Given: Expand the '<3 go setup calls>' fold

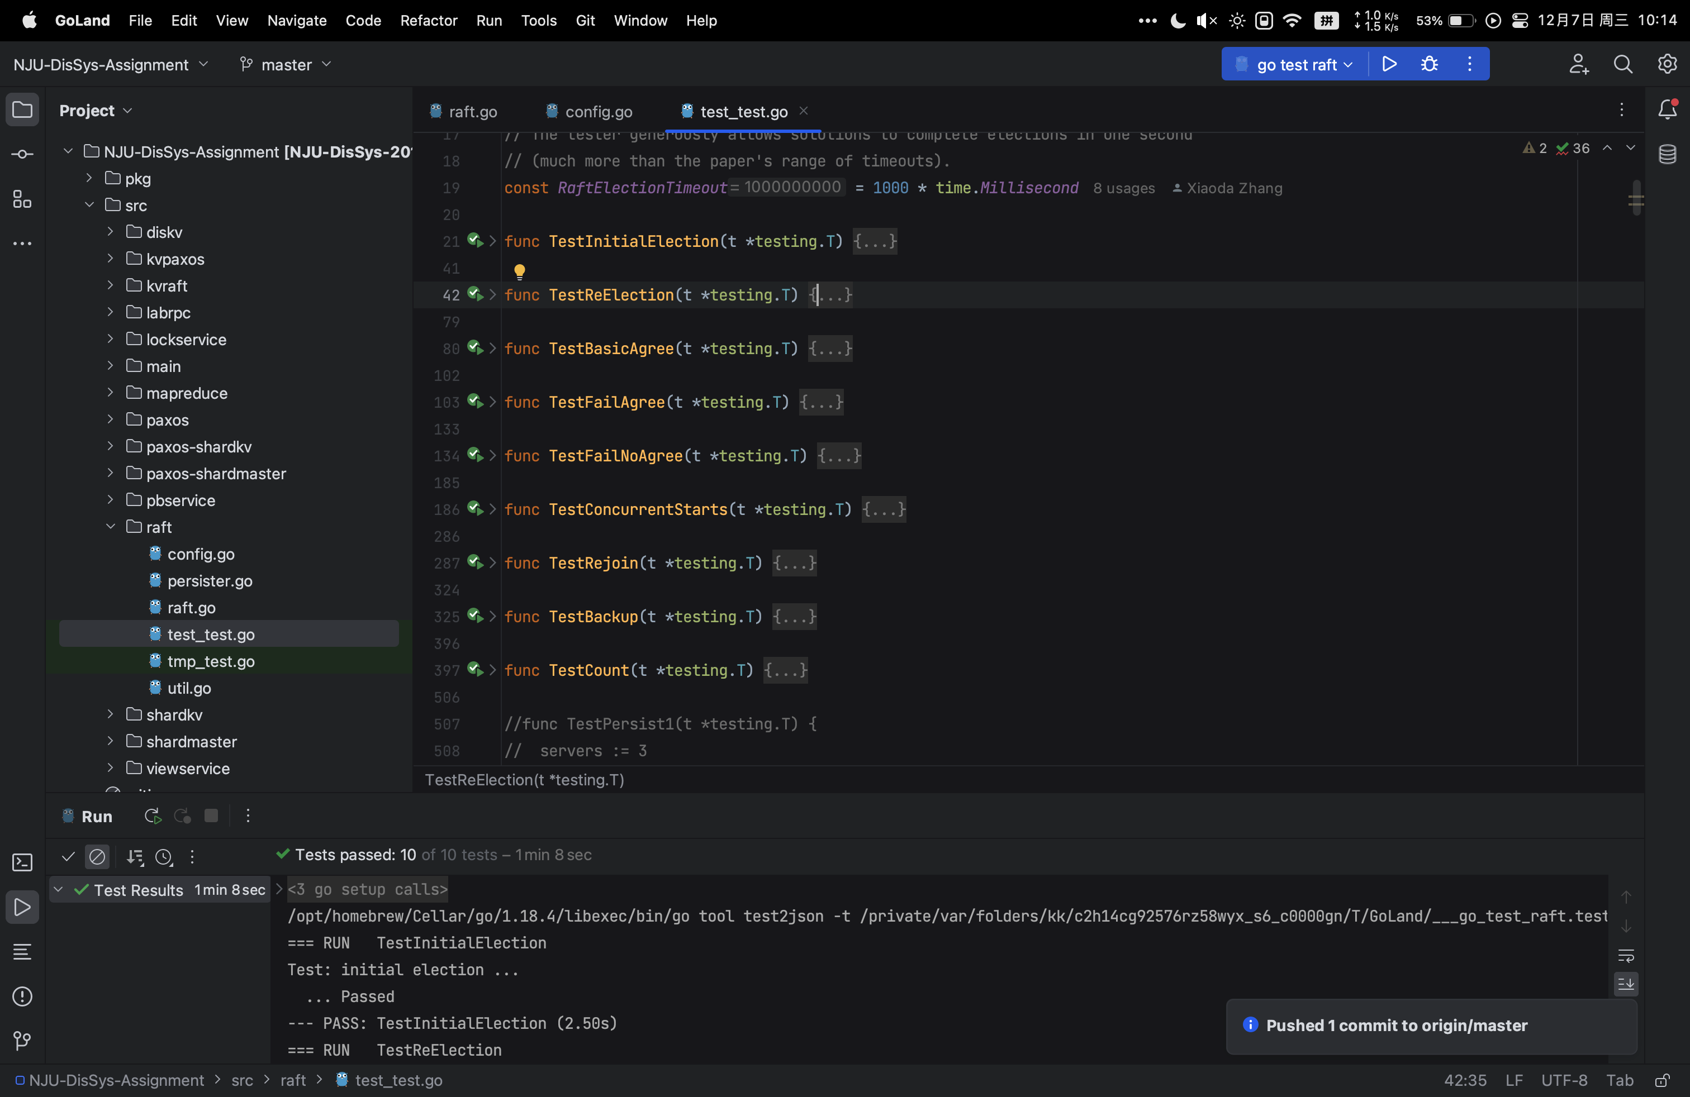Looking at the screenshot, I should 279,889.
